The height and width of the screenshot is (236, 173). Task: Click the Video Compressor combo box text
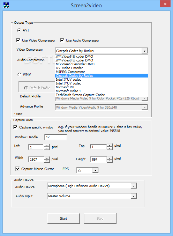[x=75, y=51]
